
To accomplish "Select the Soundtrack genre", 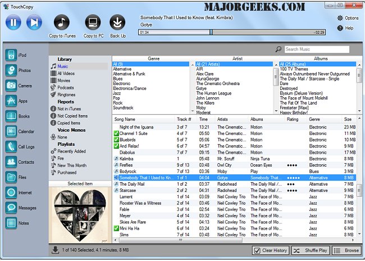I will pyautogui.click(x=123, y=108).
